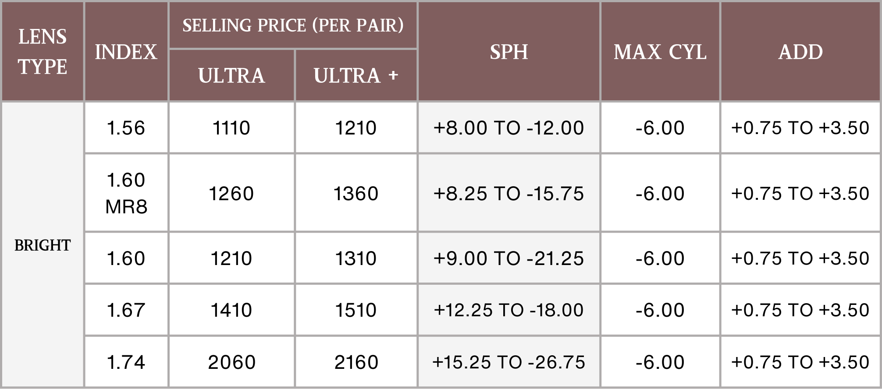Click the LENS TYPE column header
Viewport: 882px width, 389px height.
[43, 52]
